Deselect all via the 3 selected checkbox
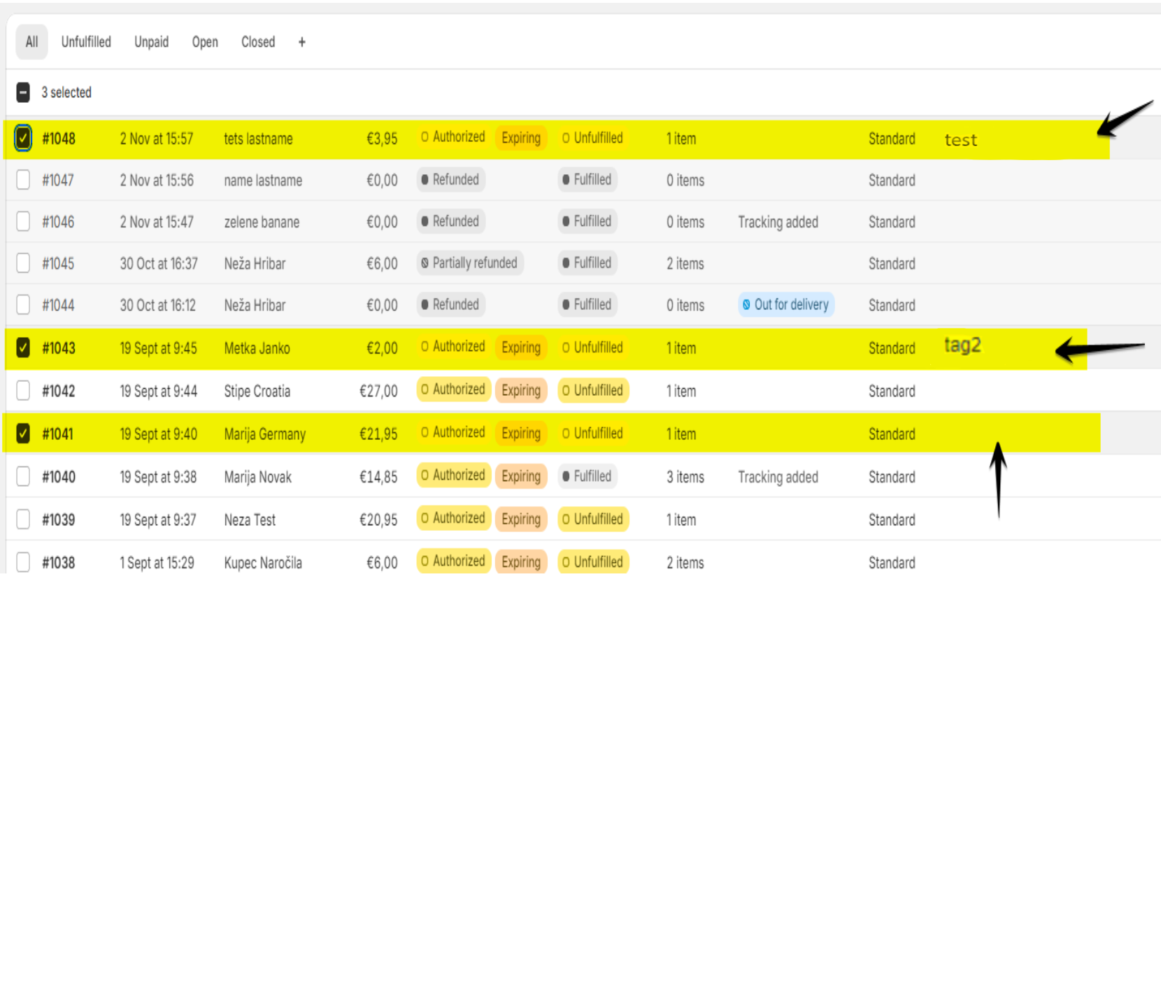Viewport: 1161px width, 1007px height. click(23, 92)
